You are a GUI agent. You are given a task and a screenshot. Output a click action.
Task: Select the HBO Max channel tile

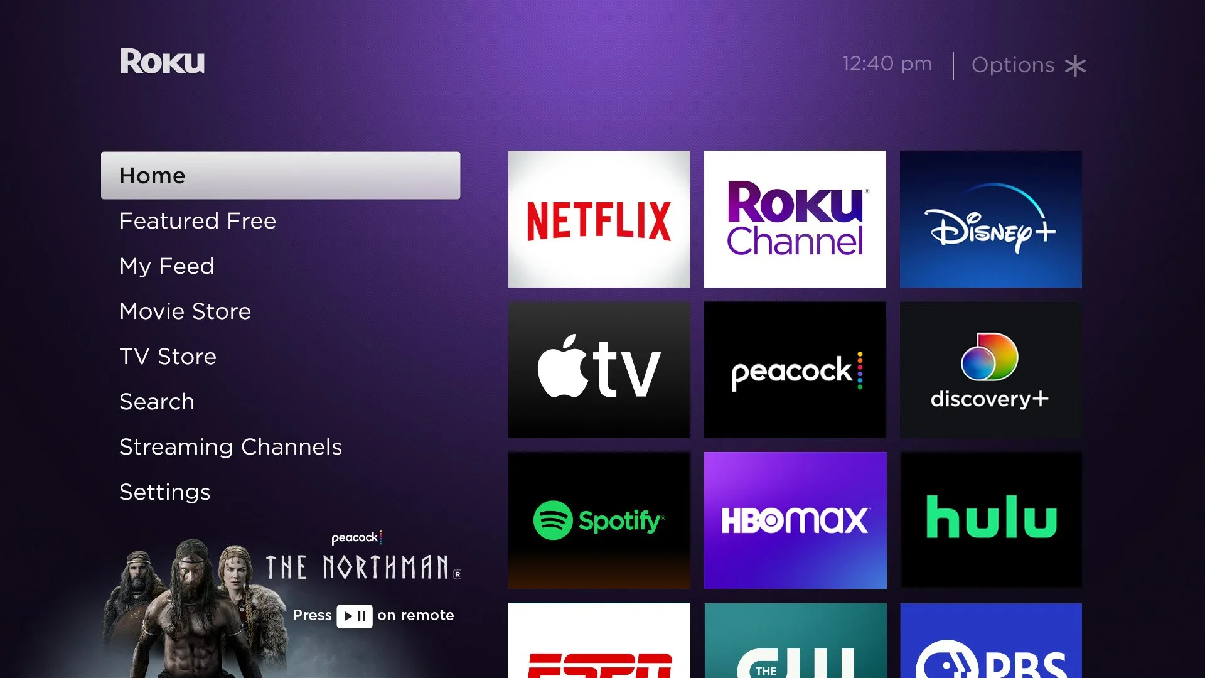pos(795,520)
